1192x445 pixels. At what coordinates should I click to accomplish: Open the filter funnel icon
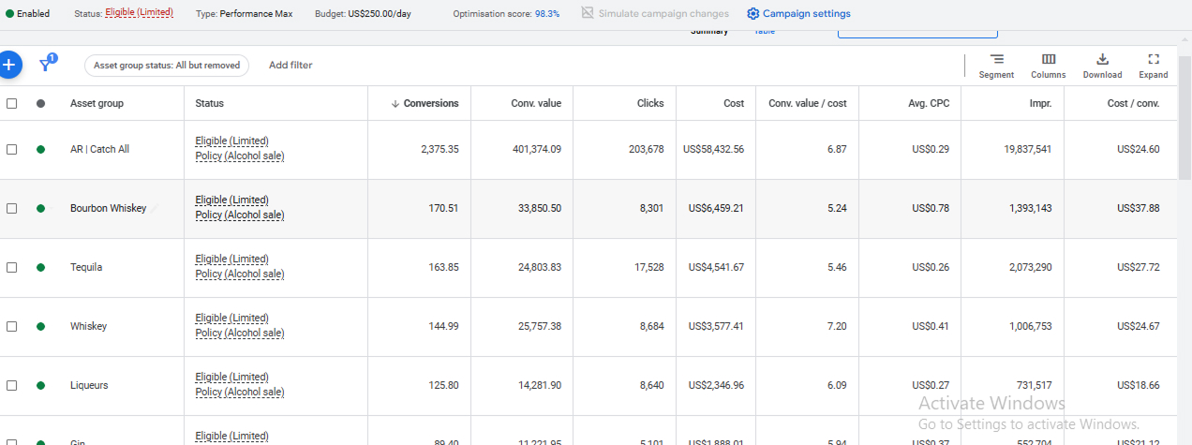coord(45,65)
